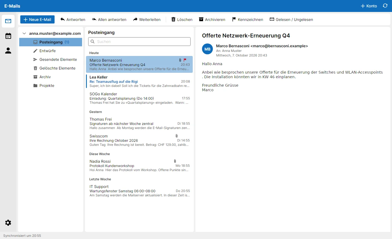
Task: Open the Calendar module in sidebar
Action: click(8, 36)
